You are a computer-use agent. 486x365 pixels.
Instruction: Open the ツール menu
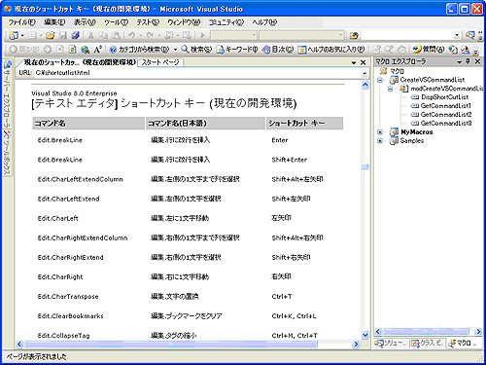pos(116,22)
